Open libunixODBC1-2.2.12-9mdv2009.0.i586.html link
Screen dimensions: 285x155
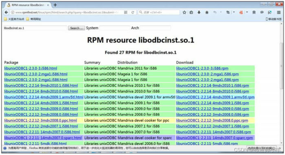pyautogui.click(x=41, y=109)
